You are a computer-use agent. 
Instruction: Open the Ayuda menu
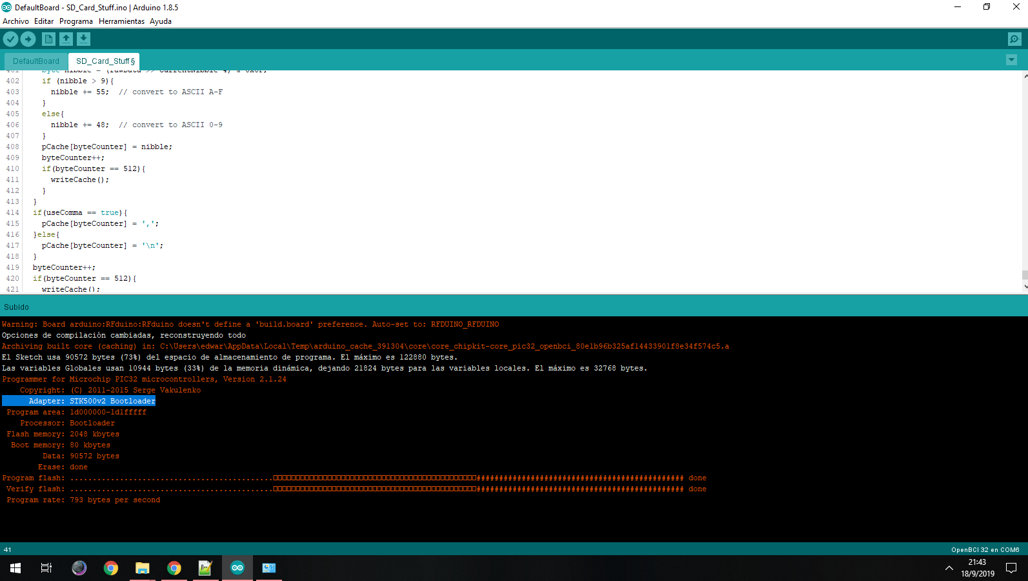coord(161,21)
